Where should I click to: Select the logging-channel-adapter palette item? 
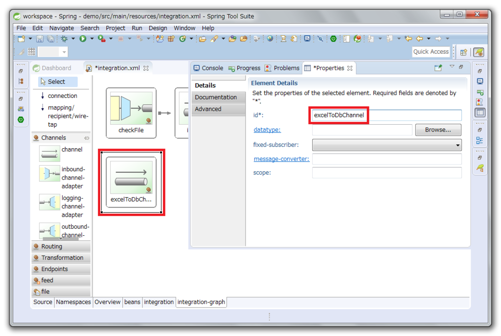point(62,206)
